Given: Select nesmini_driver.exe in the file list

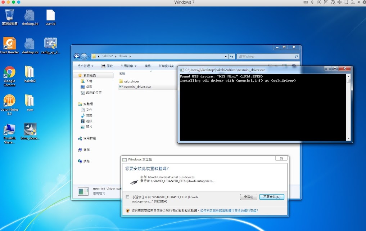Looking at the screenshot, I should pos(135,87).
